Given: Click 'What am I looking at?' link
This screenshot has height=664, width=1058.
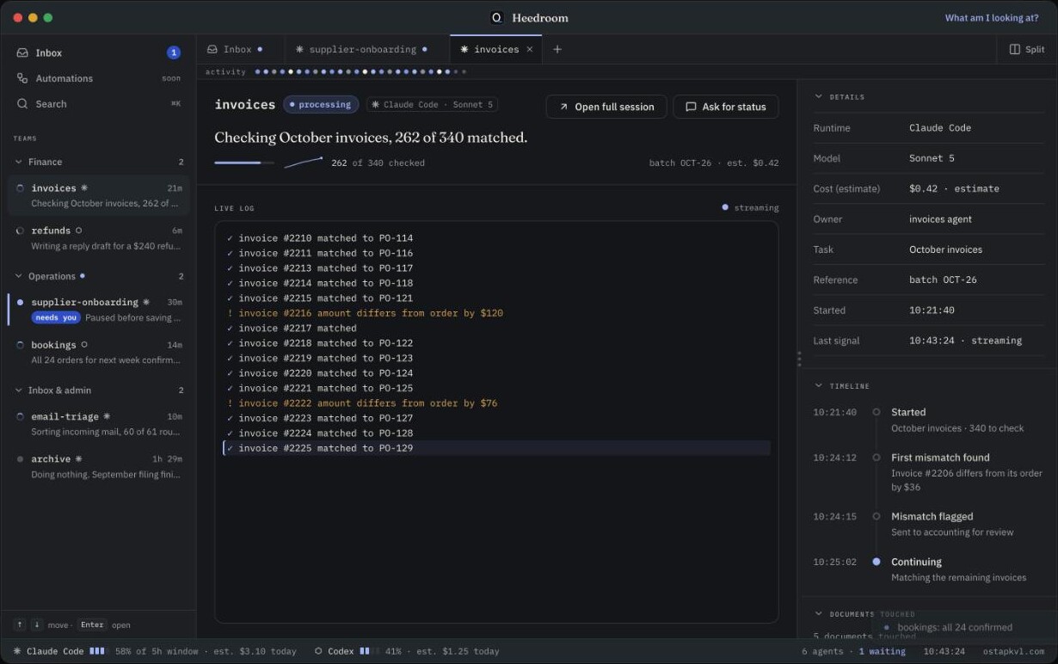Looking at the screenshot, I should click(992, 17).
